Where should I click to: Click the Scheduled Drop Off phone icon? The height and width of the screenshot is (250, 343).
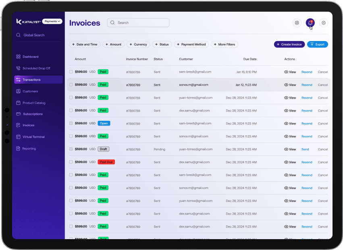tap(18, 68)
